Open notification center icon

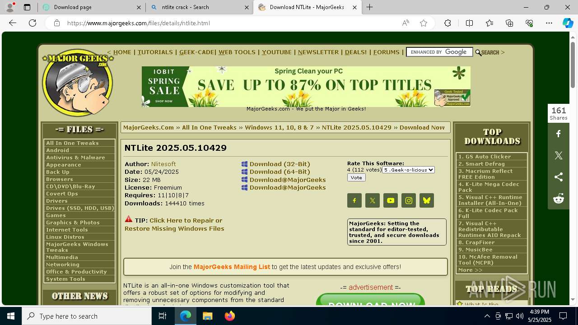[x=563, y=316]
